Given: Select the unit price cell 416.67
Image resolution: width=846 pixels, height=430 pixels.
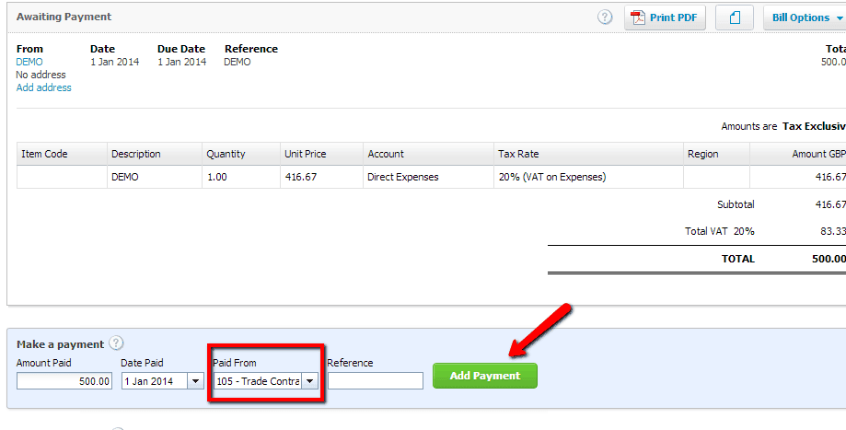Looking at the screenshot, I should click(x=321, y=177).
